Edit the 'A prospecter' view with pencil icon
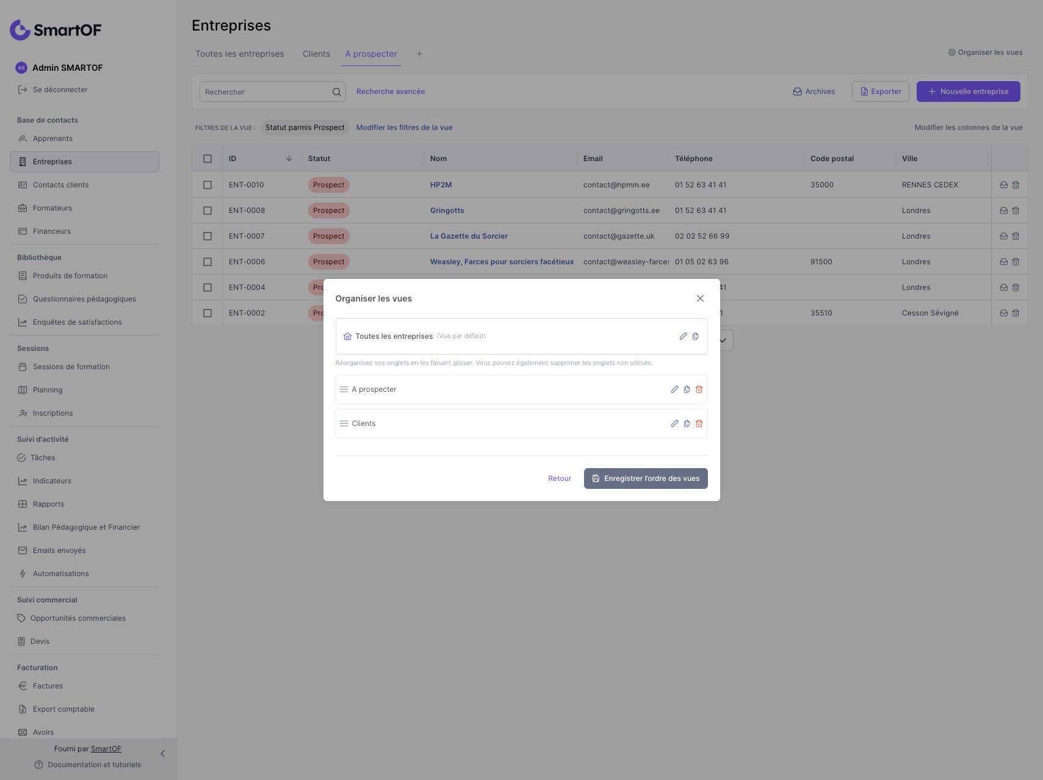 (x=674, y=389)
